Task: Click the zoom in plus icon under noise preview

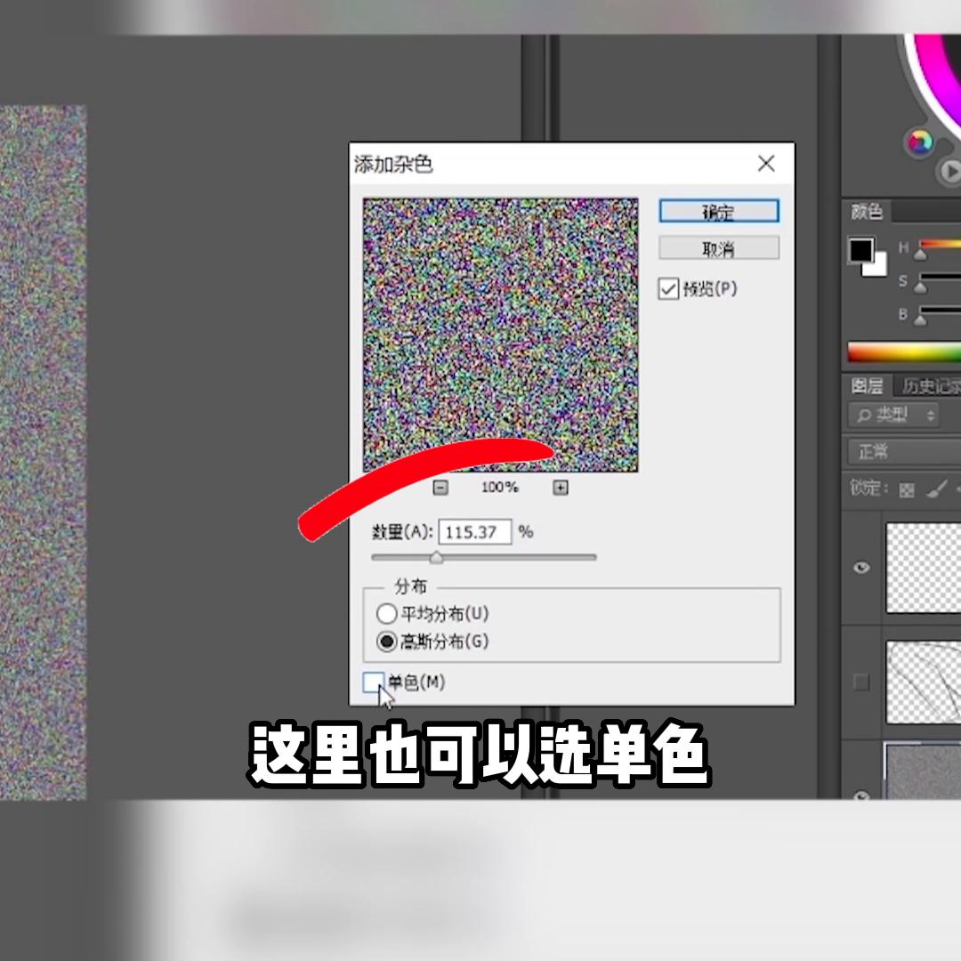Action: [x=561, y=487]
